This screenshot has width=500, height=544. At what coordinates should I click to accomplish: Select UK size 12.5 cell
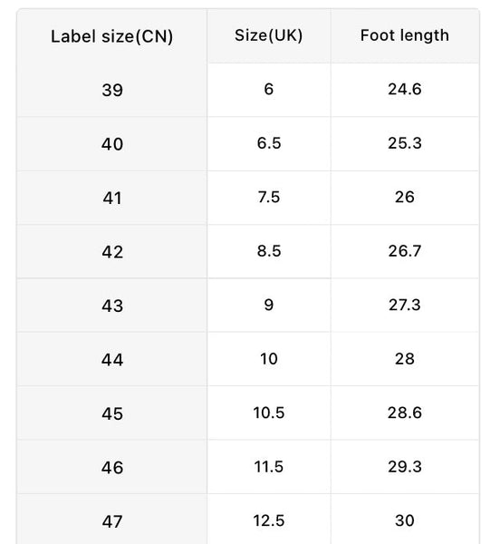(x=269, y=520)
